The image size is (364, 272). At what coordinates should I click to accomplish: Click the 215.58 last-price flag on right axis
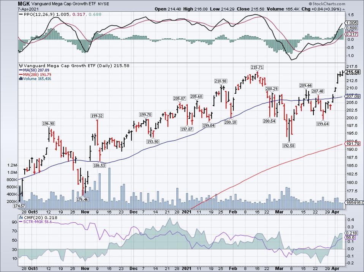353,72
